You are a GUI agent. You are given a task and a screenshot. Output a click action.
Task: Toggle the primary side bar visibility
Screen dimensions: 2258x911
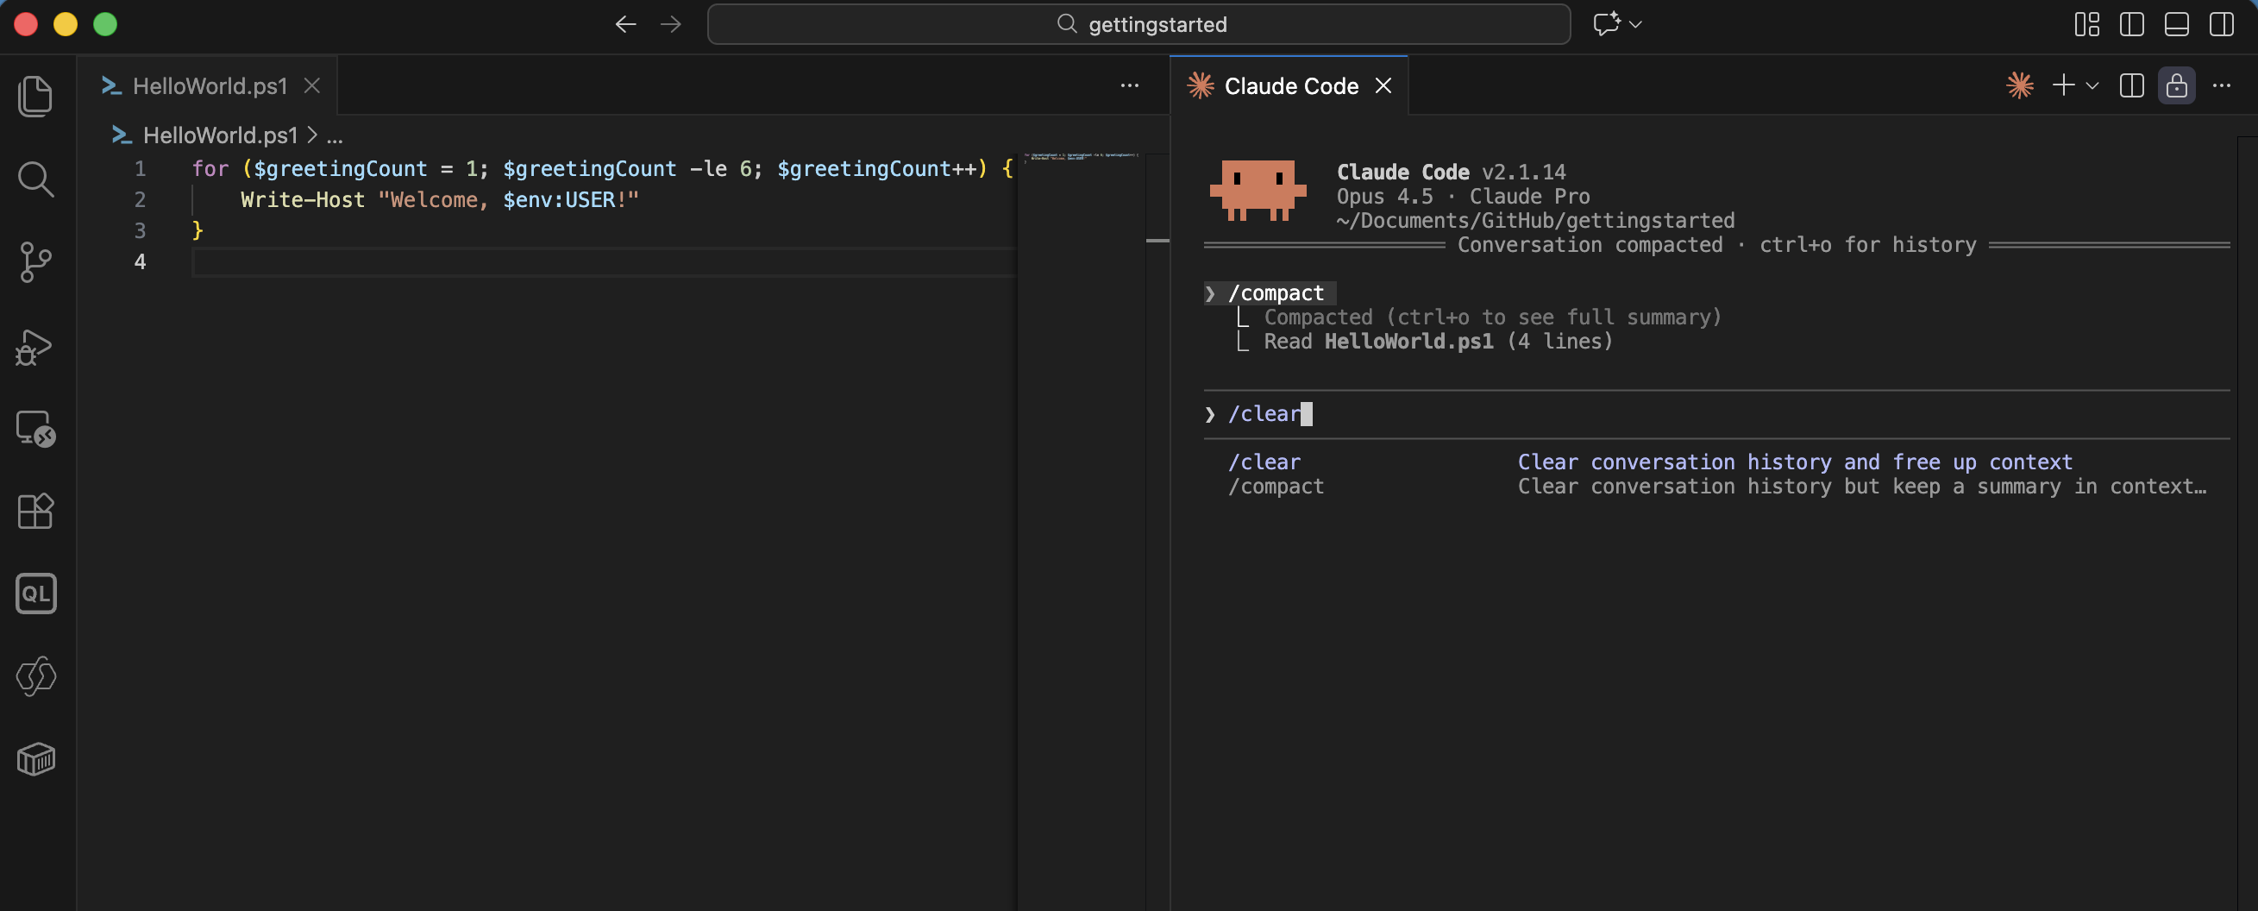(2132, 24)
